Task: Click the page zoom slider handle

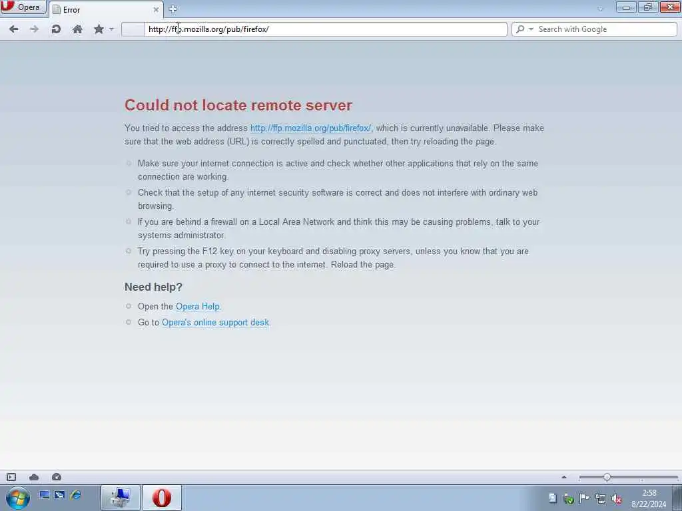Action: click(x=607, y=477)
